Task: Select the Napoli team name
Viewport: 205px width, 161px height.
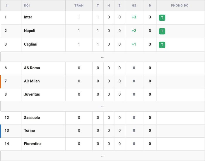Action: click(x=30, y=31)
